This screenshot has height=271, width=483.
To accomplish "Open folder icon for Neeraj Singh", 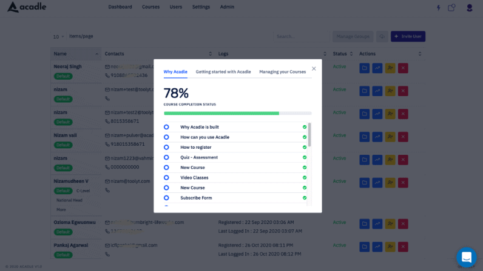I will [x=365, y=68].
